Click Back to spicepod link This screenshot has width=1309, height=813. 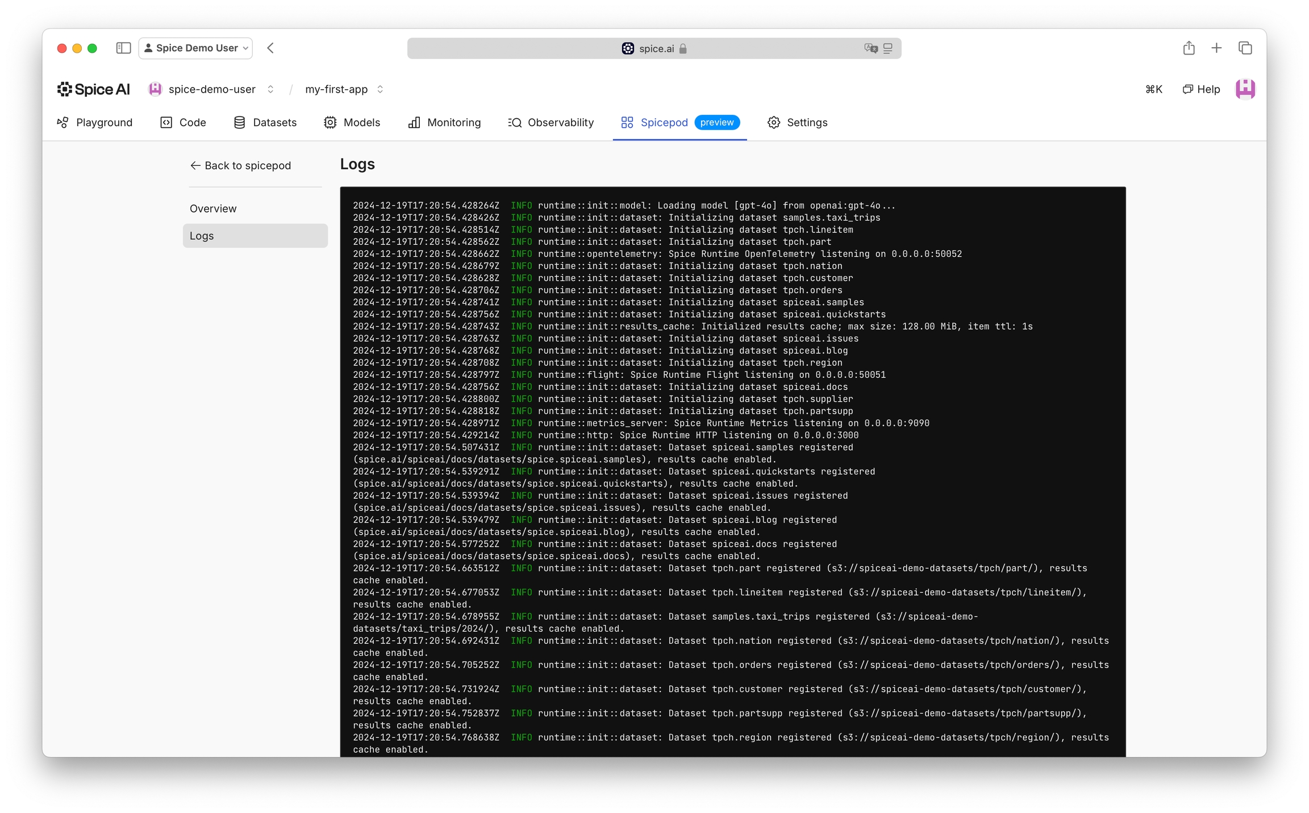coord(240,165)
